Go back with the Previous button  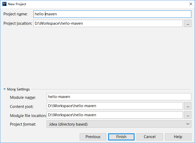(93, 137)
